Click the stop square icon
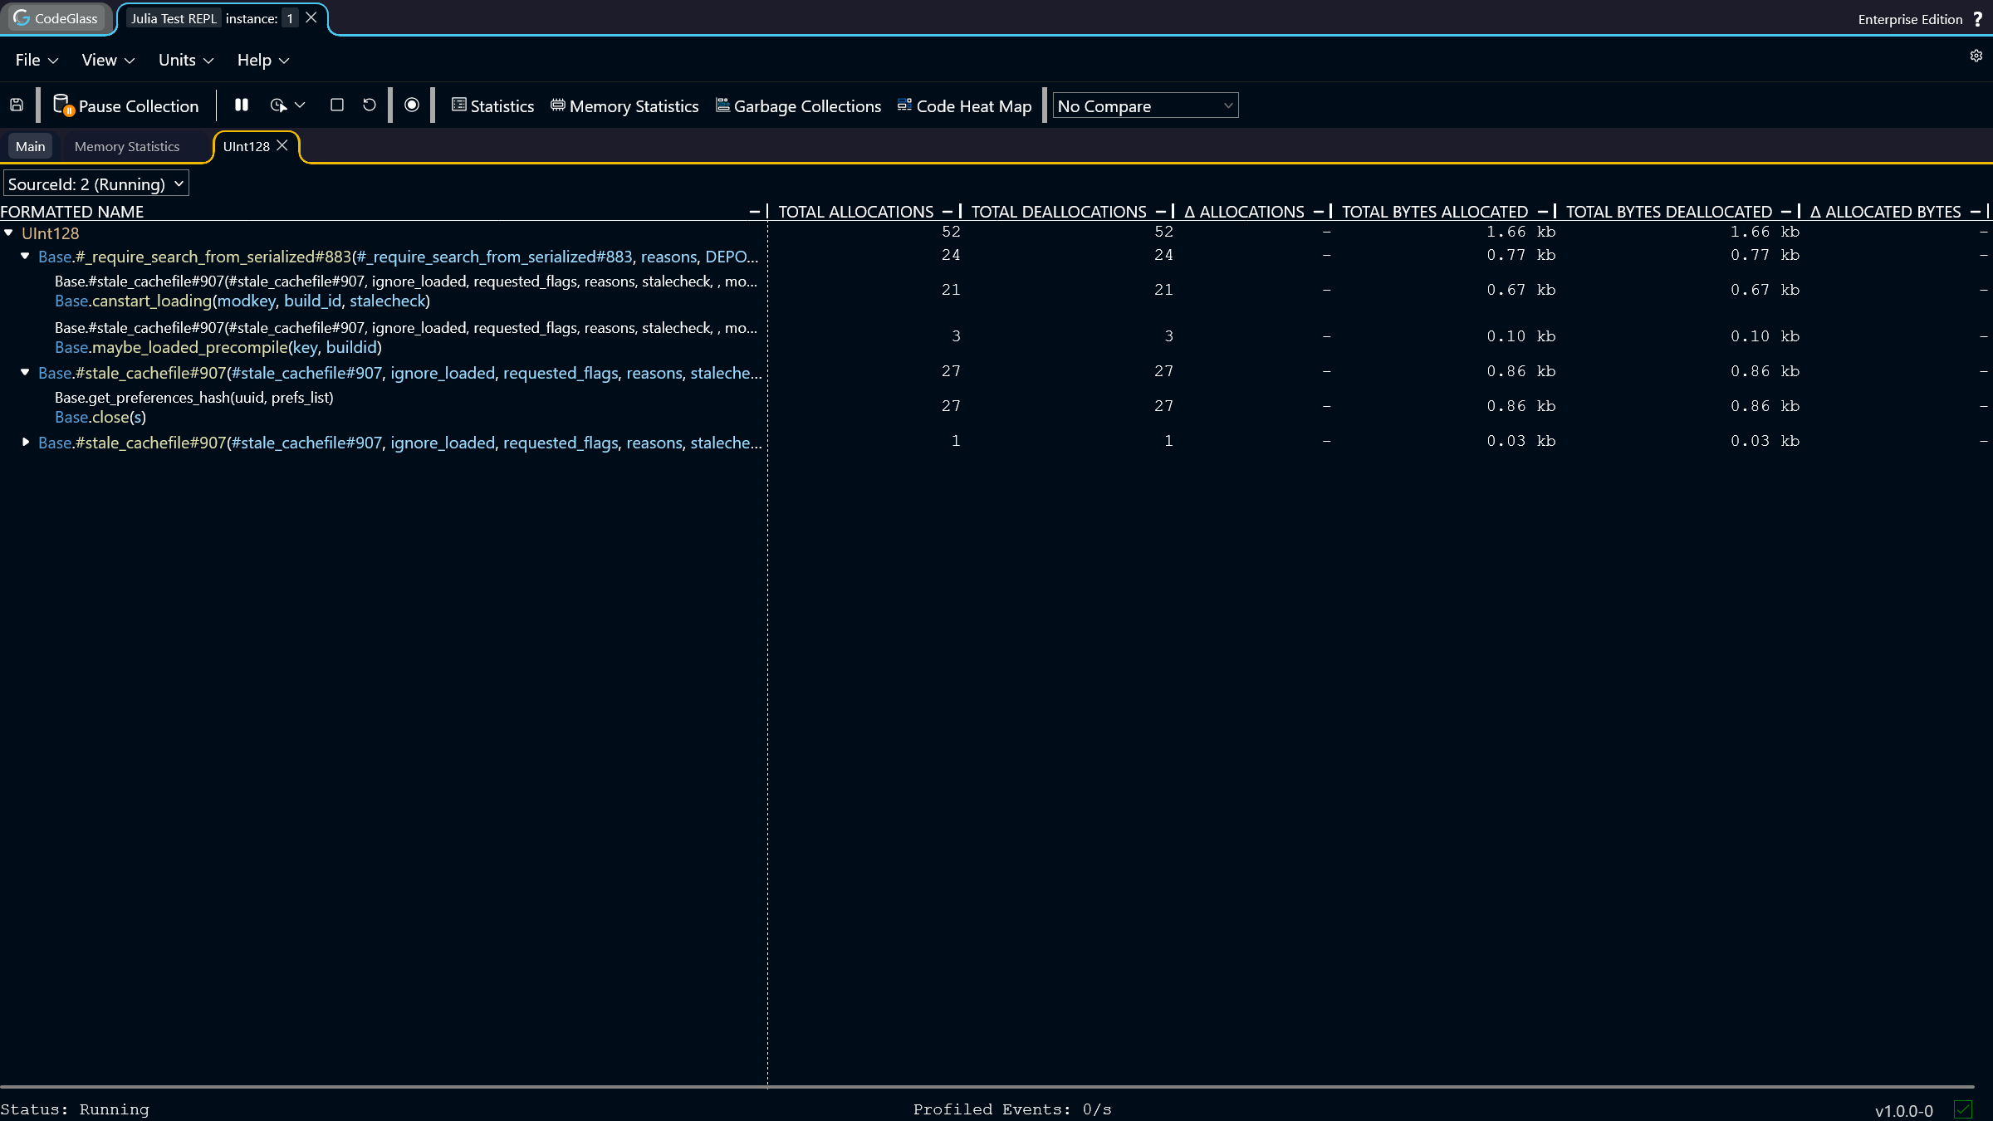 point(337,105)
